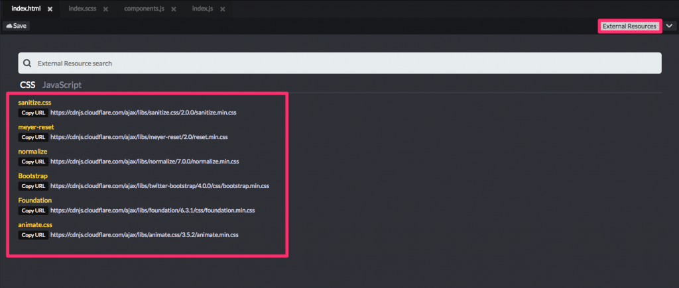The image size is (679, 288).
Task: Select the foundation.min.css URL text
Action: [153, 211]
